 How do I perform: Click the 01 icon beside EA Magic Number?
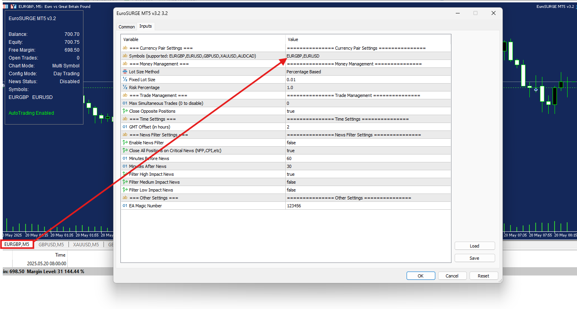(x=125, y=206)
